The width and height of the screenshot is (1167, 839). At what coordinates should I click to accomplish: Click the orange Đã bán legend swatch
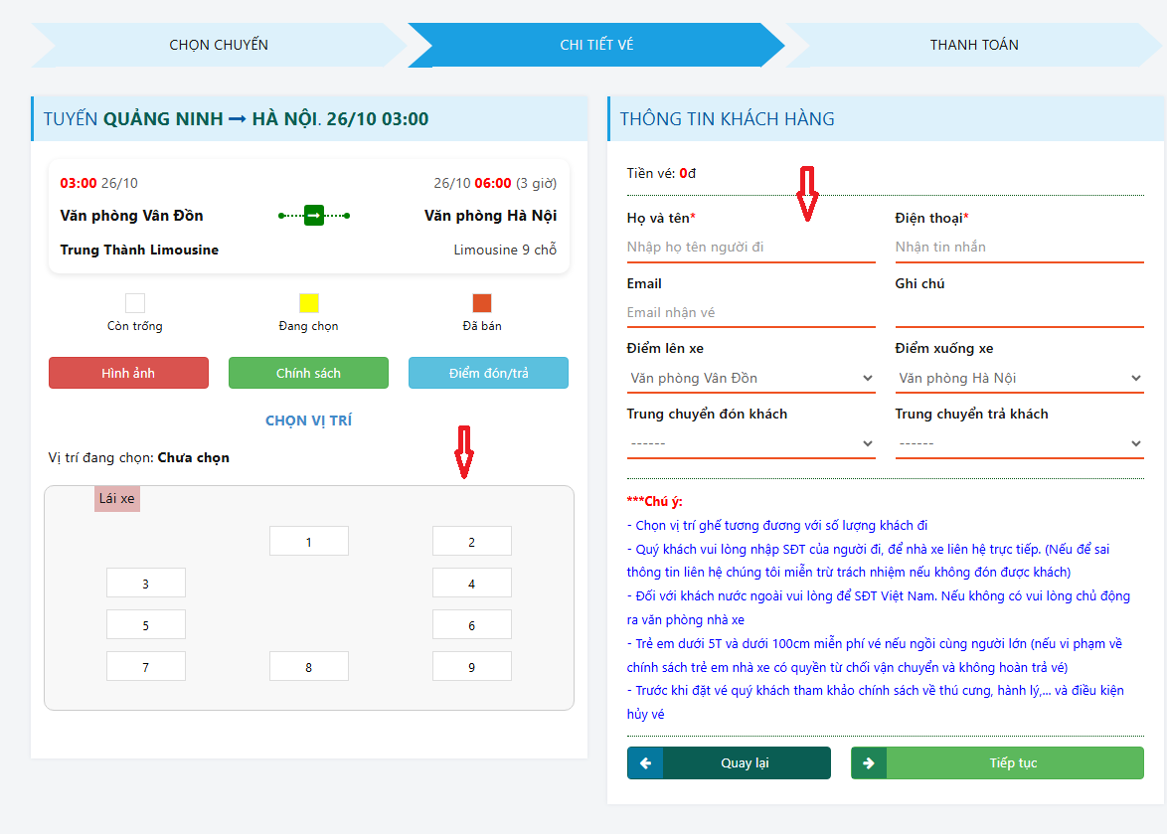click(481, 303)
